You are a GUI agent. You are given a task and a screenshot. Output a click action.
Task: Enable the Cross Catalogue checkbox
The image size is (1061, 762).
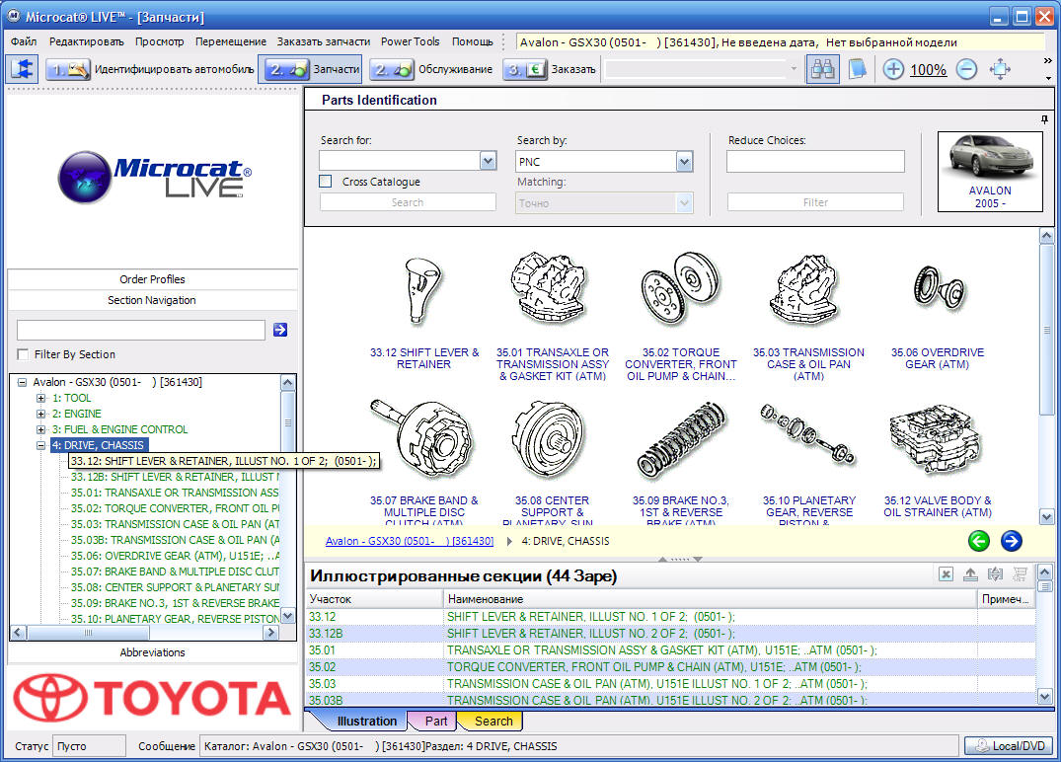tap(325, 182)
